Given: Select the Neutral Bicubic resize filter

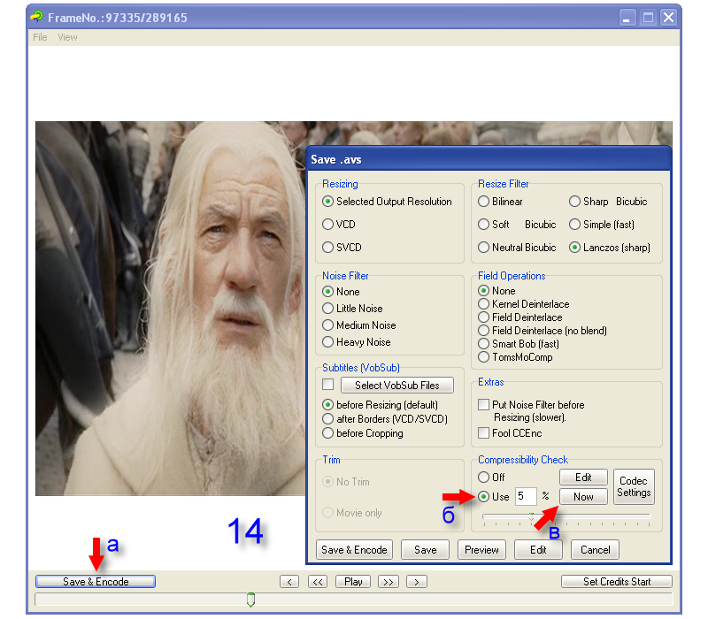Looking at the screenshot, I should (x=517, y=248).
